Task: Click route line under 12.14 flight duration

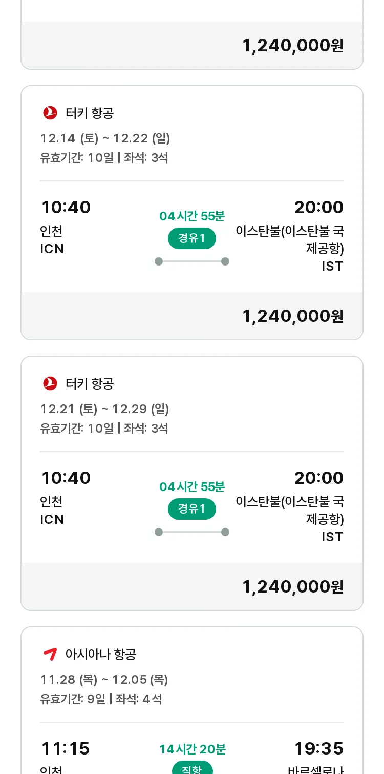Action: [192, 261]
